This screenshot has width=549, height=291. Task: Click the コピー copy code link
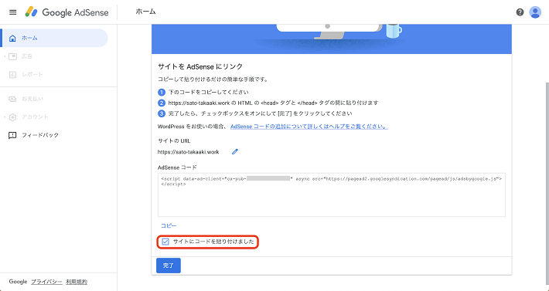pos(169,225)
